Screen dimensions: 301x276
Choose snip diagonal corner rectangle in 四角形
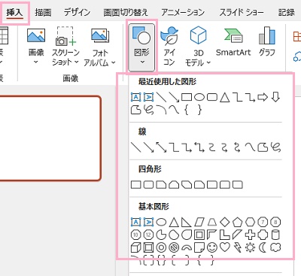tap(187, 185)
